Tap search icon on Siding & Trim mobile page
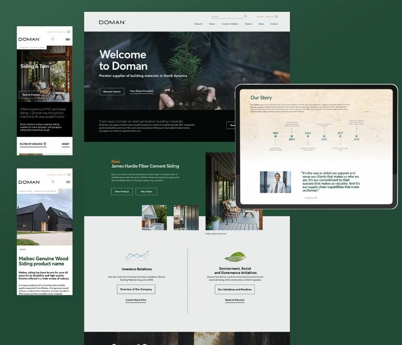The width and height of the screenshot is (402, 345). coord(53,39)
